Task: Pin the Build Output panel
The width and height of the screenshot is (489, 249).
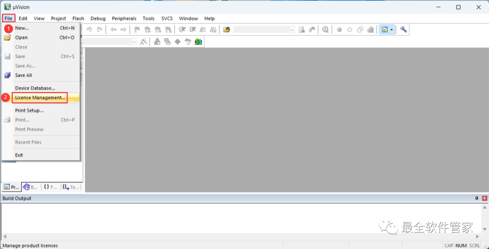Action: click(476, 198)
